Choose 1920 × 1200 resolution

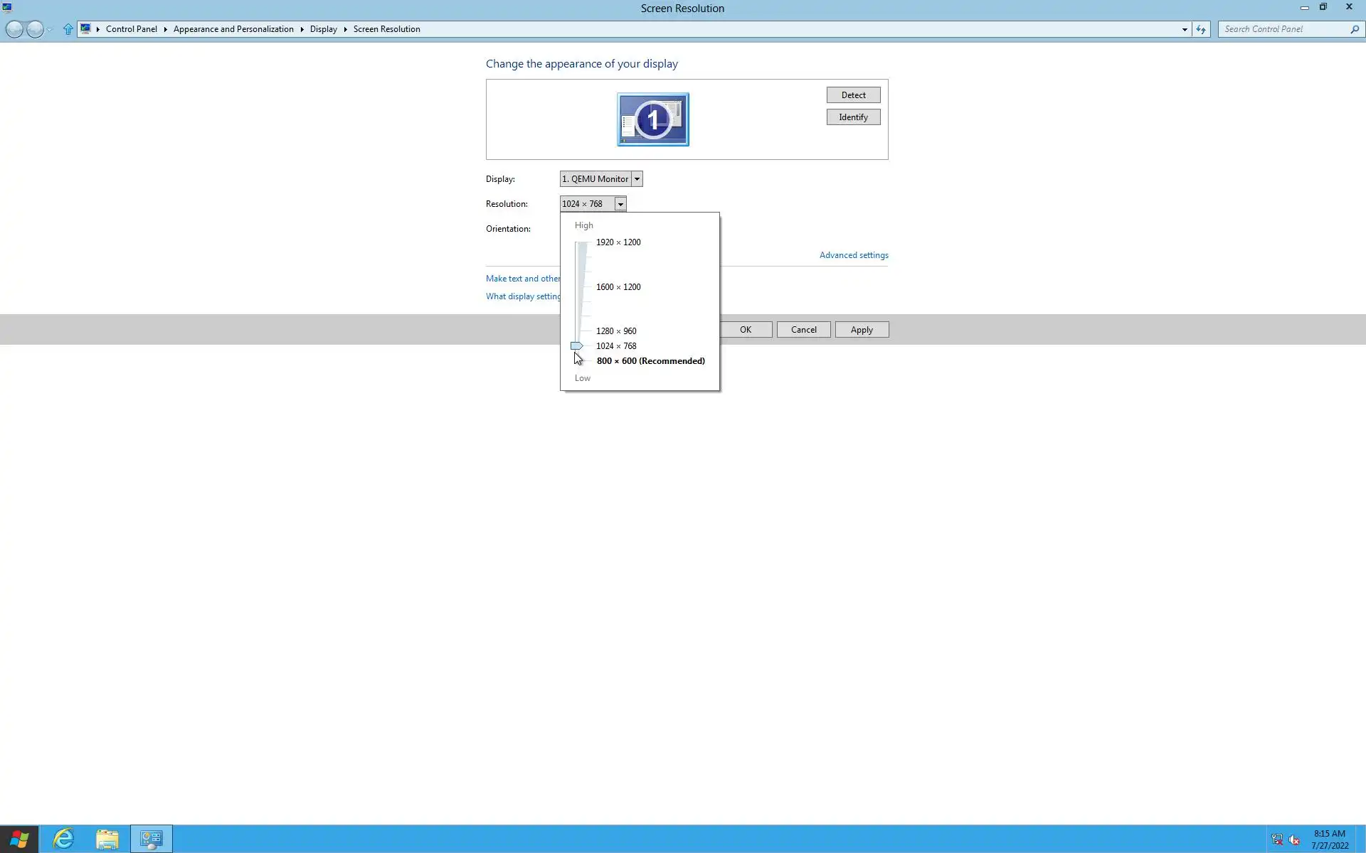618,242
